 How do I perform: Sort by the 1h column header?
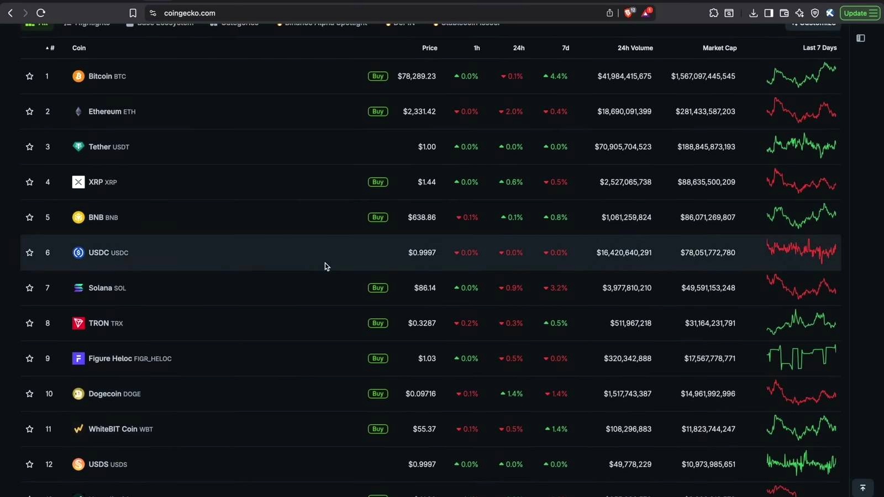tap(476, 48)
